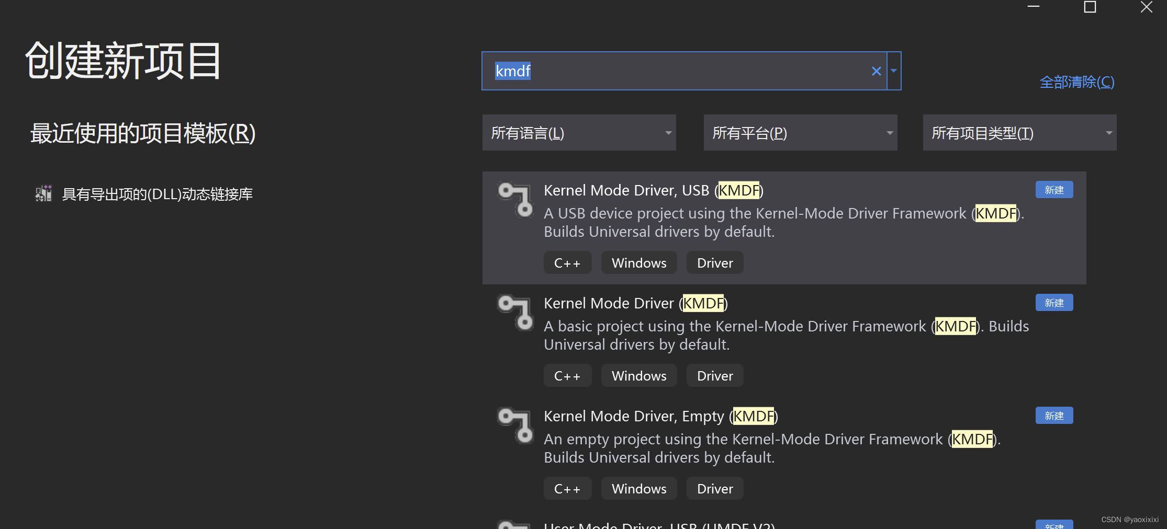Click the 'An empty project' description text

tap(772, 448)
